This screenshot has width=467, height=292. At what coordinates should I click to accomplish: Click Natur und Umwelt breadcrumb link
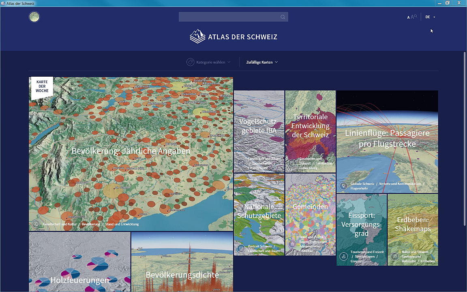pyautogui.click(x=415, y=252)
